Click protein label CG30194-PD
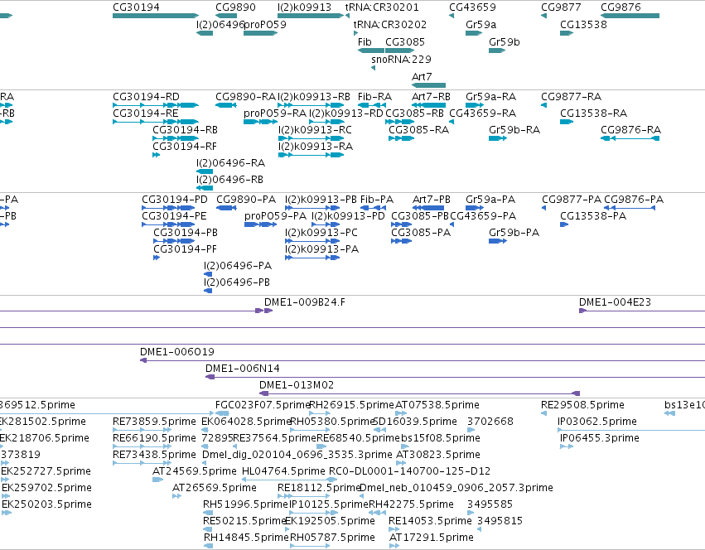 [x=175, y=200]
